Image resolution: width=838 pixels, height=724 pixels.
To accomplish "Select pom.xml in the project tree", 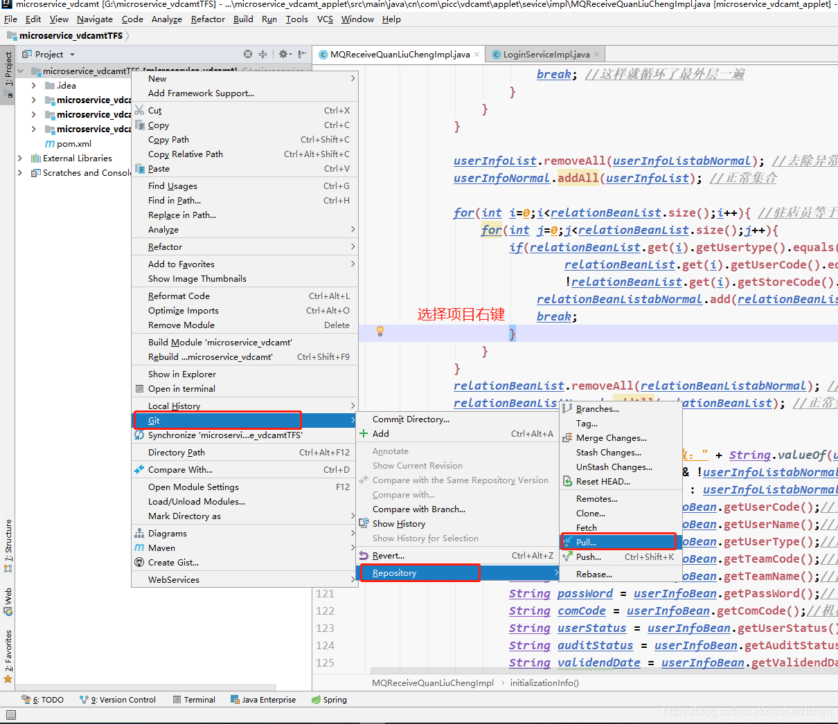I will [x=73, y=144].
